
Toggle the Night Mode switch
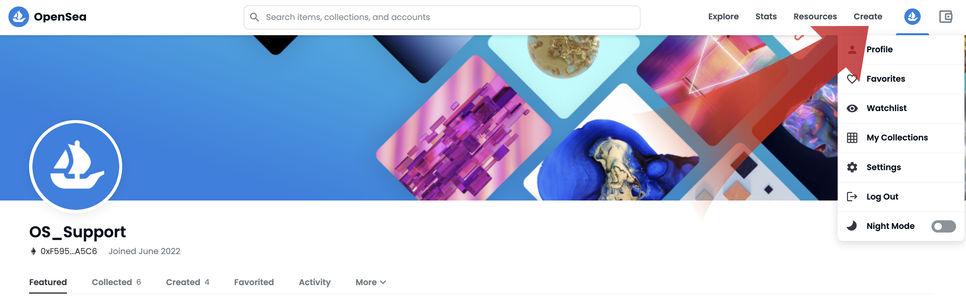(x=943, y=226)
